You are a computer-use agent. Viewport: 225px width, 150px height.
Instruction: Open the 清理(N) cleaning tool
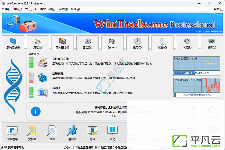38,43
